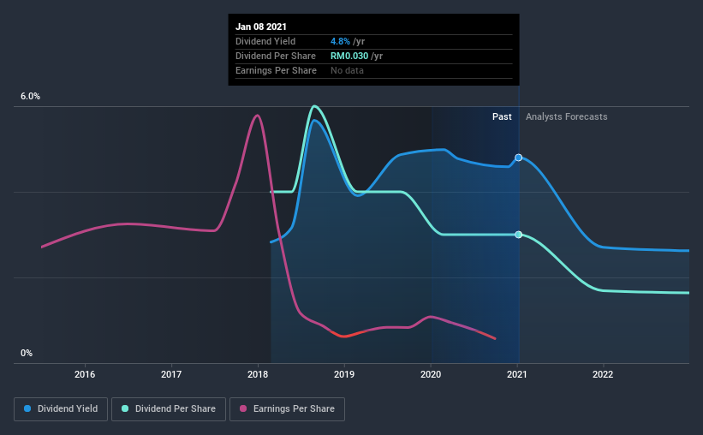Toggle the Dividend Per Share legend series

click(x=169, y=409)
